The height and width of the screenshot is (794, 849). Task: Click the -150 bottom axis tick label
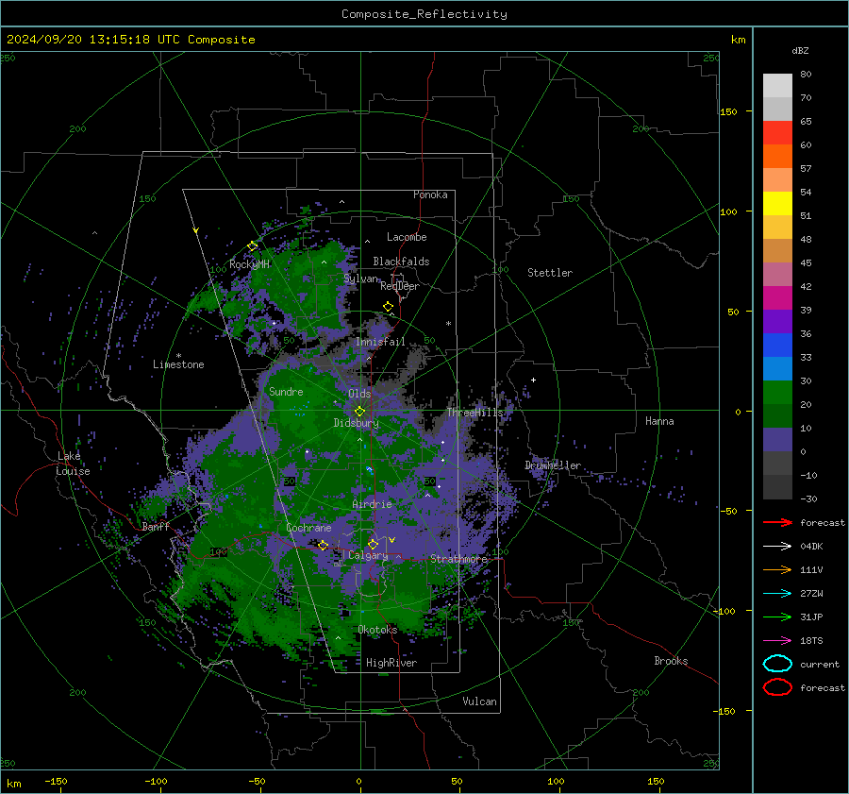[56, 781]
